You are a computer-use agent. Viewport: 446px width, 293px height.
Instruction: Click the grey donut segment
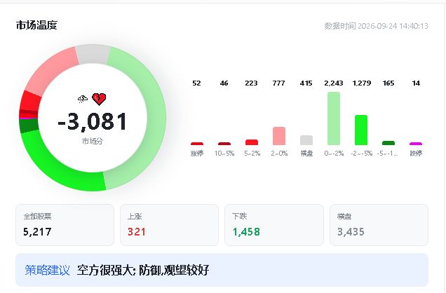93,54
